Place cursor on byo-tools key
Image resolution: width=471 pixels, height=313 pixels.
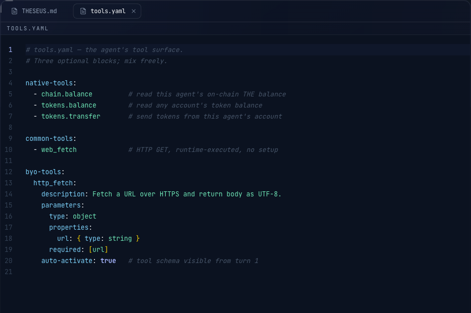(x=43, y=172)
